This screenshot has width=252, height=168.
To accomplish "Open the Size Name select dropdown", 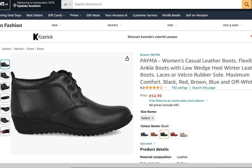I will (148, 118).
